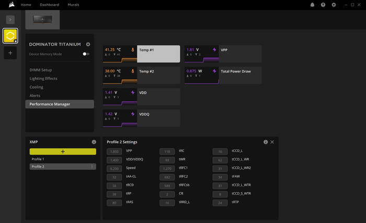
Task: Toggle Device Memory Mode switch
Action: point(86,54)
